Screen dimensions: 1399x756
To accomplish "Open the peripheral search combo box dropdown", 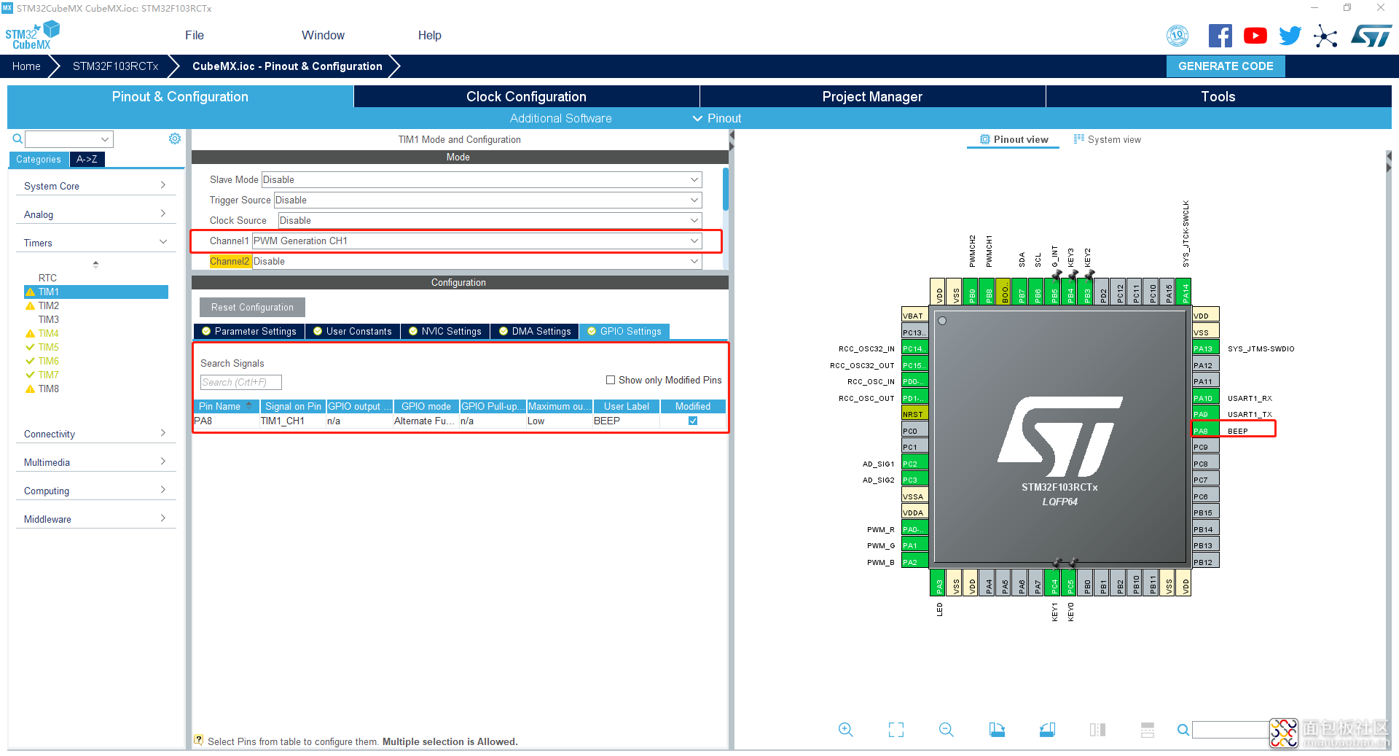I will [105, 139].
